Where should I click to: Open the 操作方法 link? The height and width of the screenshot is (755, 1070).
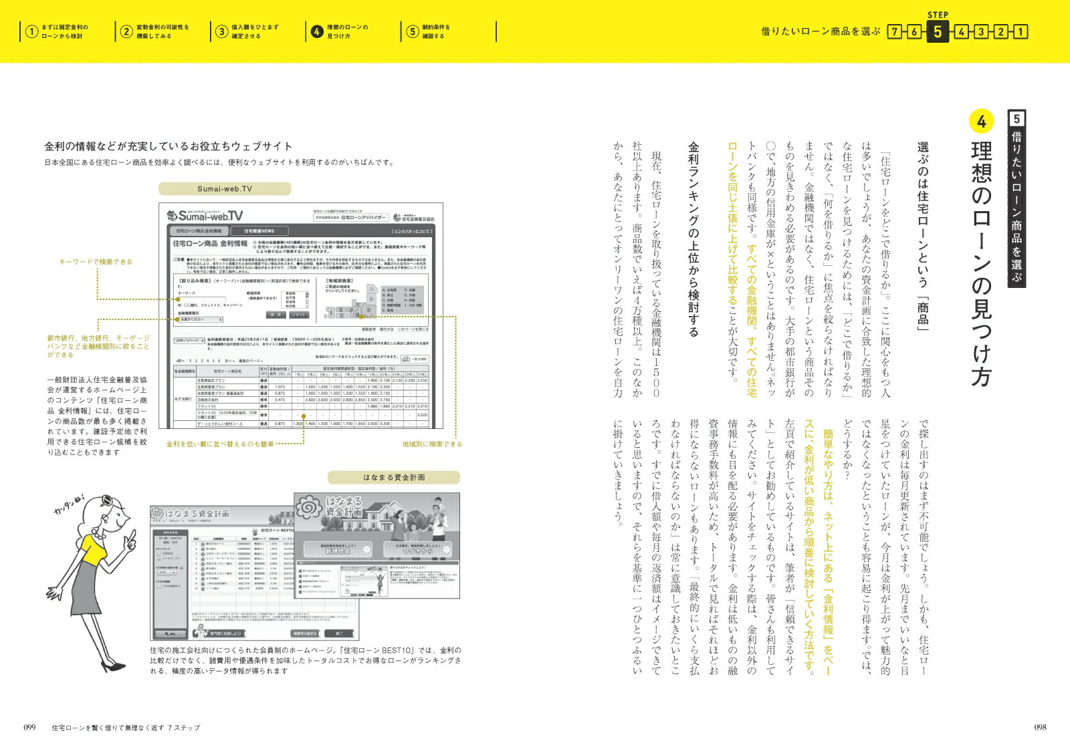point(387,329)
